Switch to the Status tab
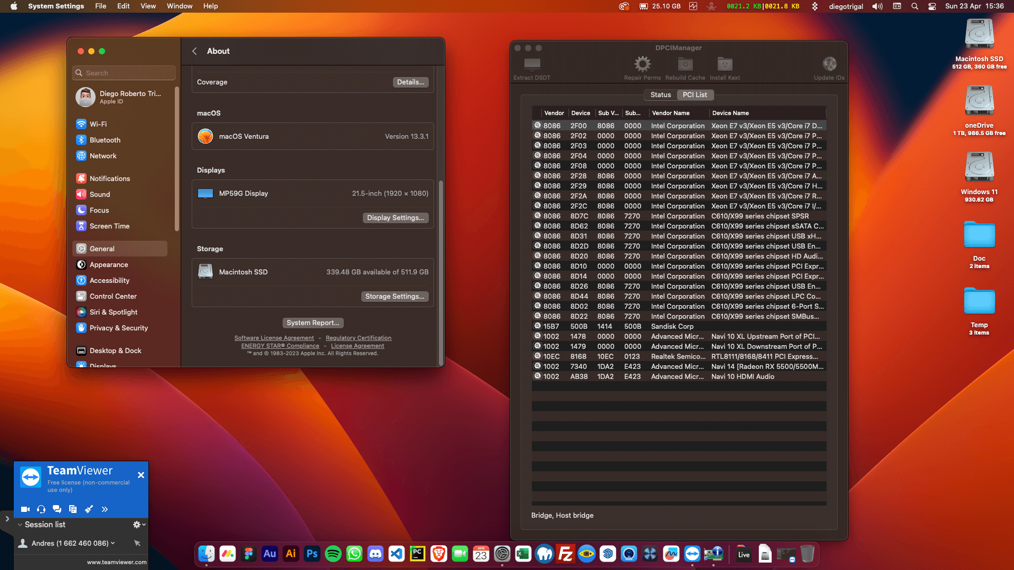The height and width of the screenshot is (570, 1014). tap(661, 95)
